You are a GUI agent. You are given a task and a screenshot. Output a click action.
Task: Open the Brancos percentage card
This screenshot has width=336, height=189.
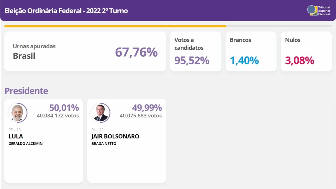(x=251, y=51)
